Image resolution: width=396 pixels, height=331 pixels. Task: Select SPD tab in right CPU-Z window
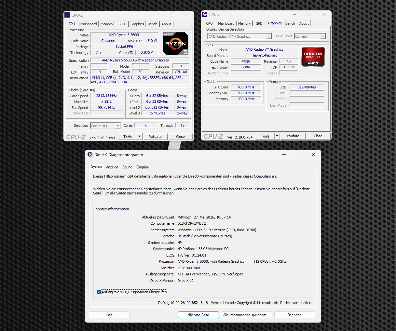259,23
